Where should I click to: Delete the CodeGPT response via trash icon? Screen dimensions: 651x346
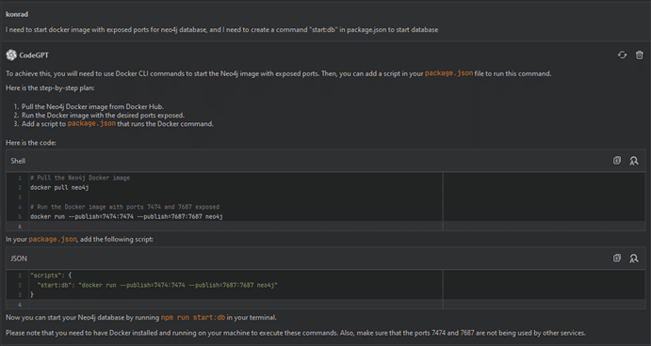(x=640, y=55)
